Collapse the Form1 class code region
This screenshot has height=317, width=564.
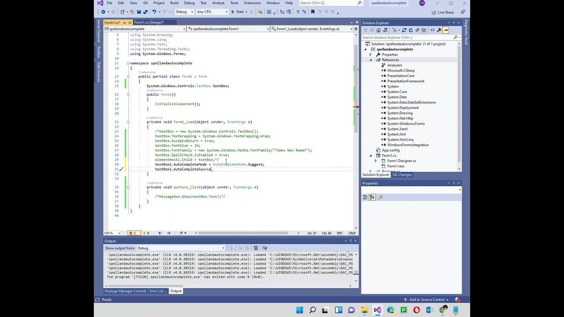(x=128, y=77)
